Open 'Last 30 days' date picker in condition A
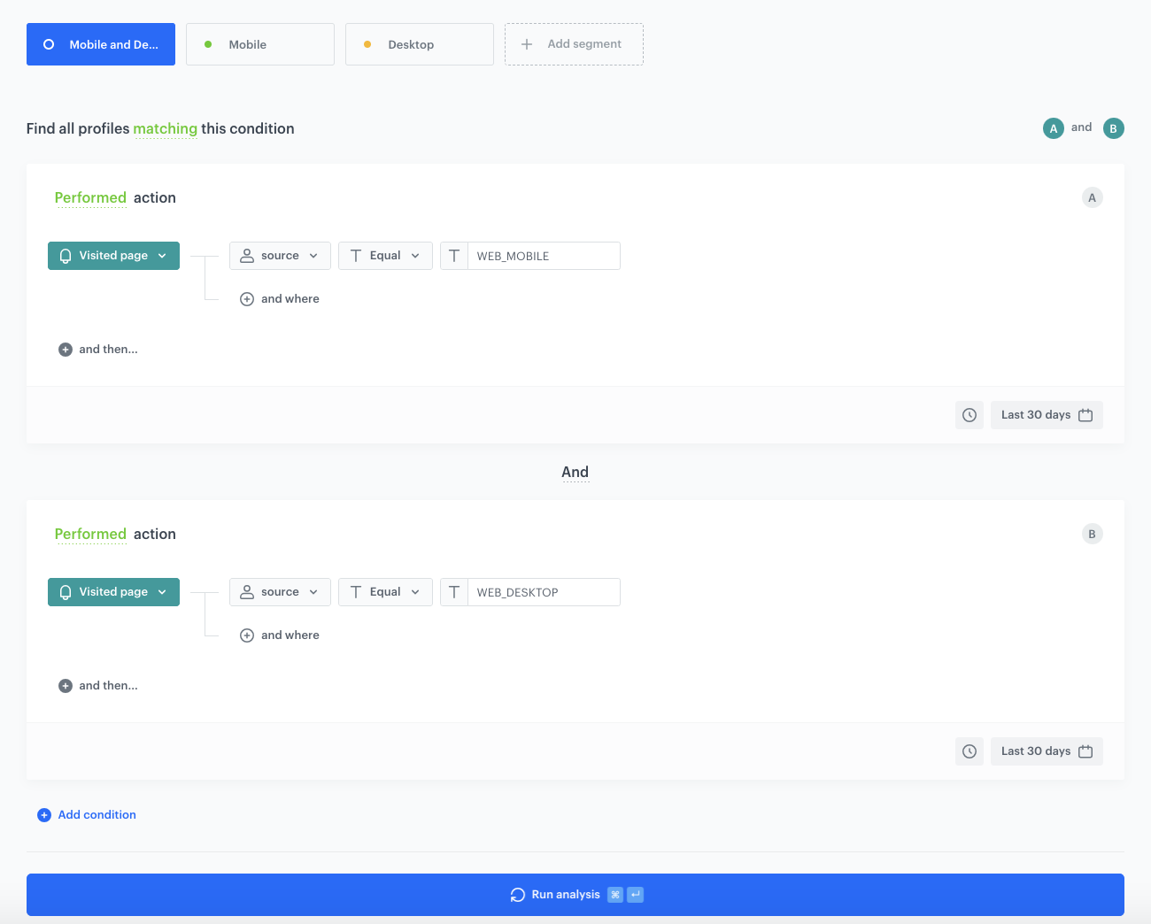The image size is (1151, 924). pos(1046,415)
